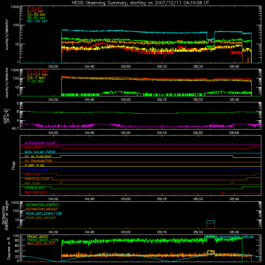Click the 0.8-7 MeV legend entry
The image size is (265, 265).
36,78
